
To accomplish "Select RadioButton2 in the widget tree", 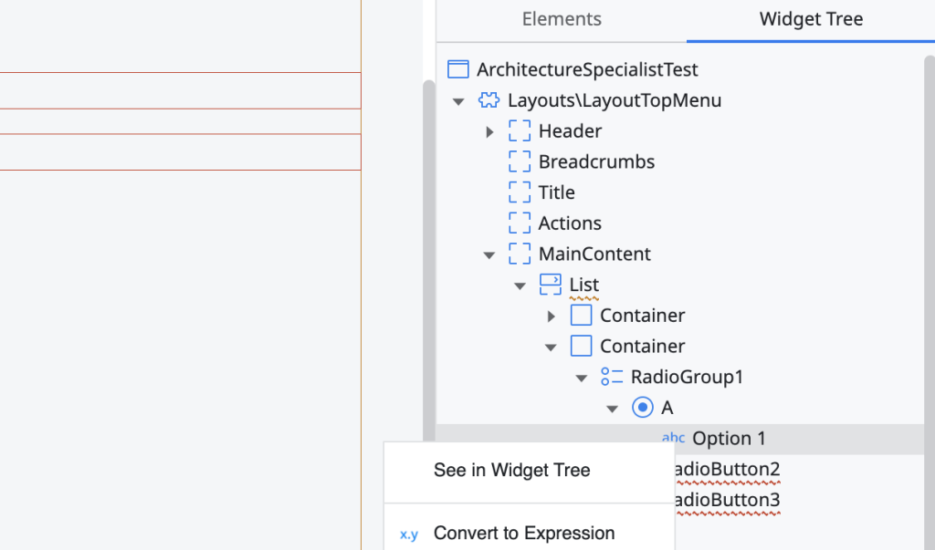I will (727, 470).
